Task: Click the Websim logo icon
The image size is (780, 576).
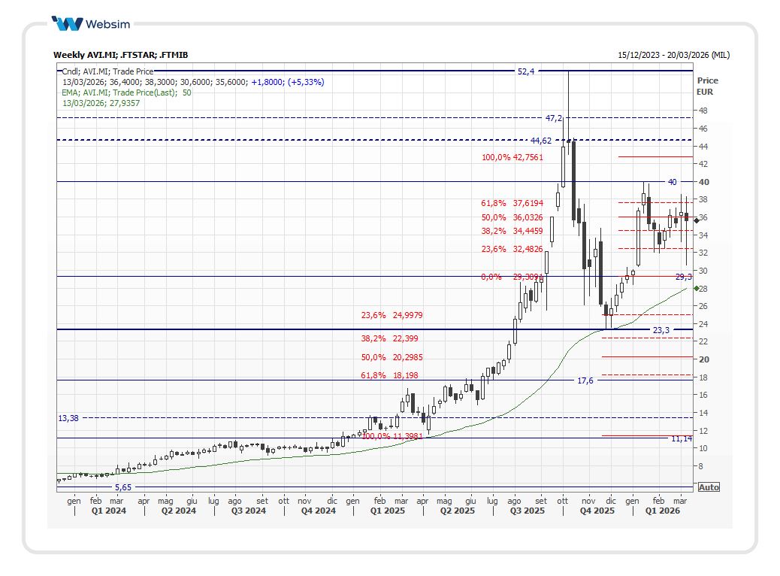Action: (67, 23)
